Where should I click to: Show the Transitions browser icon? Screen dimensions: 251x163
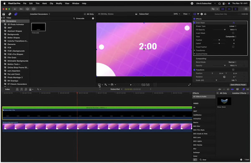[248, 89]
